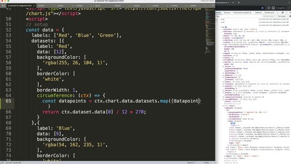Image resolution: width=291 pixels, height=164 pixels.
Task: Open second js-tutorial-for-beginners.html source link
Action: point(274,22)
